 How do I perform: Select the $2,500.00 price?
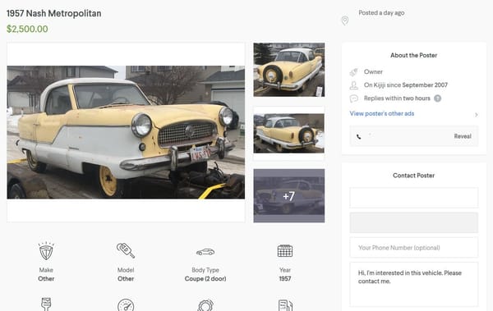pos(27,29)
